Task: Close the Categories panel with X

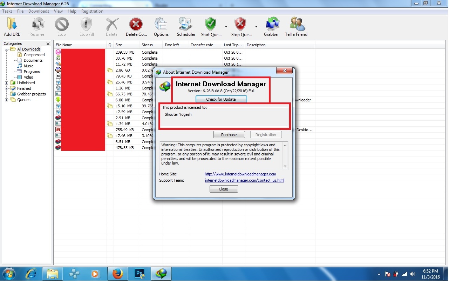Action: [48, 44]
